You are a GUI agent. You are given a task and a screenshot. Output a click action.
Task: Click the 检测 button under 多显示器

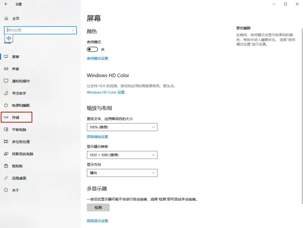[98, 207]
